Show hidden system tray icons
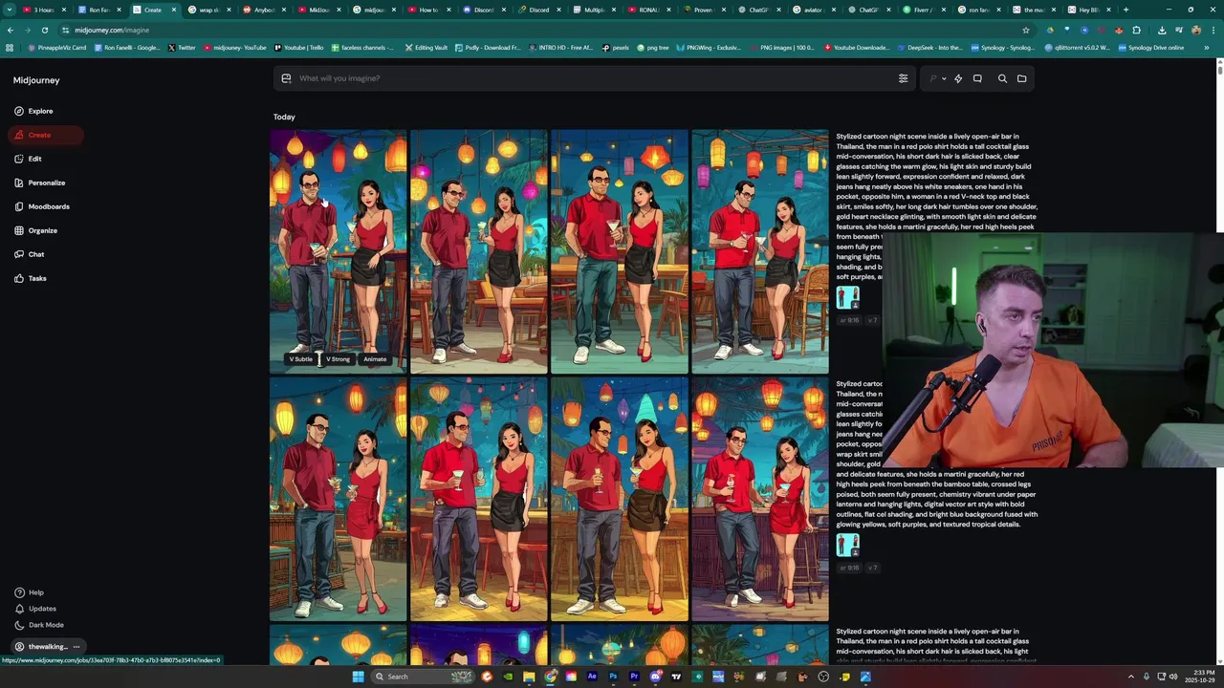1224x688 pixels. click(x=1131, y=677)
